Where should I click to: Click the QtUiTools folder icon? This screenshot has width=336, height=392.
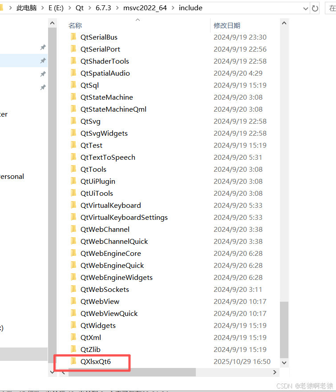73,193
